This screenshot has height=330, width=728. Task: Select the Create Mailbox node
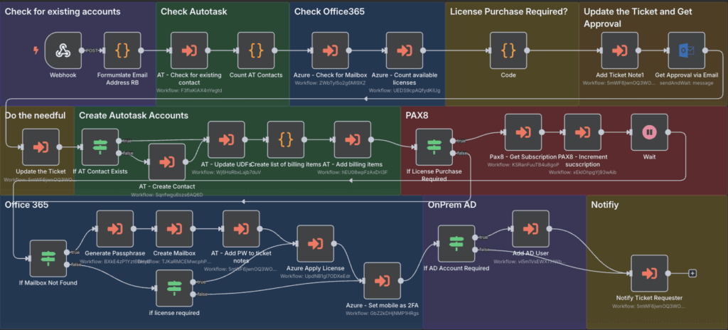click(175, 229)
